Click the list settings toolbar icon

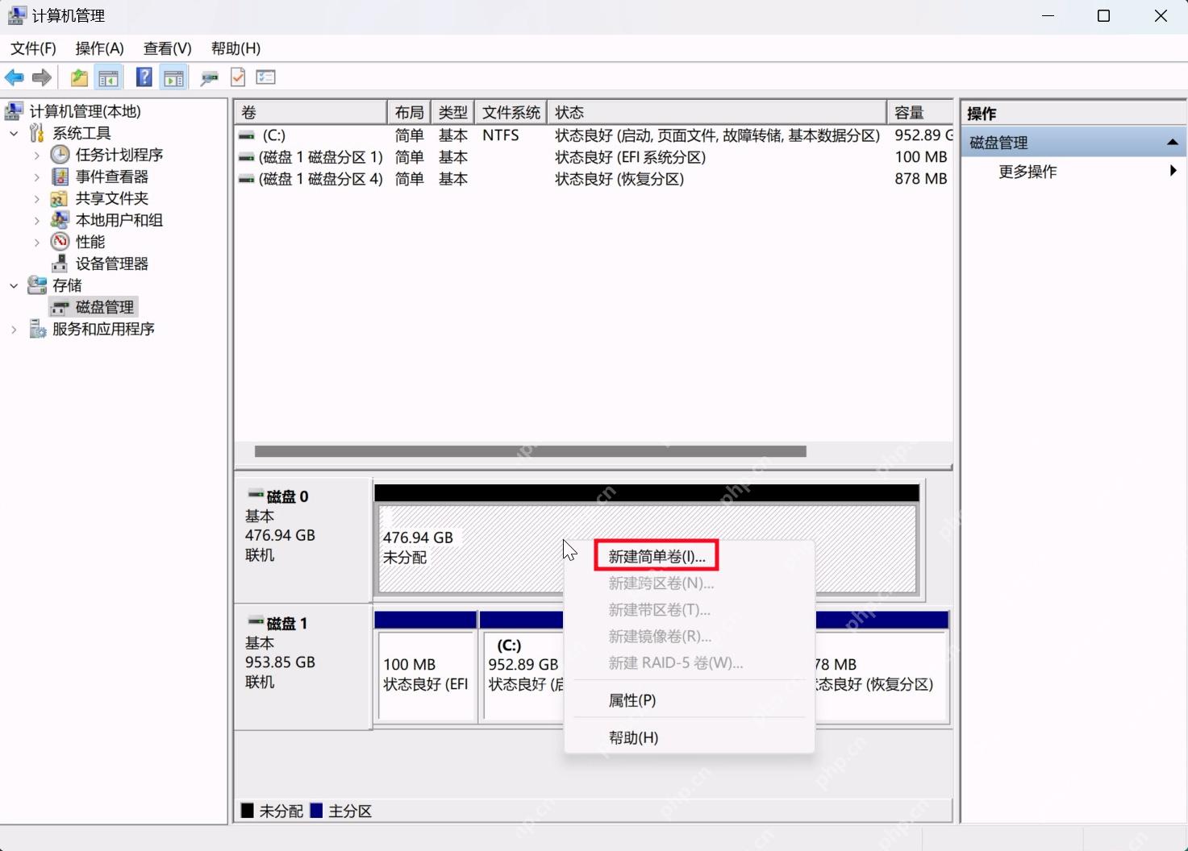pos(265,77)
